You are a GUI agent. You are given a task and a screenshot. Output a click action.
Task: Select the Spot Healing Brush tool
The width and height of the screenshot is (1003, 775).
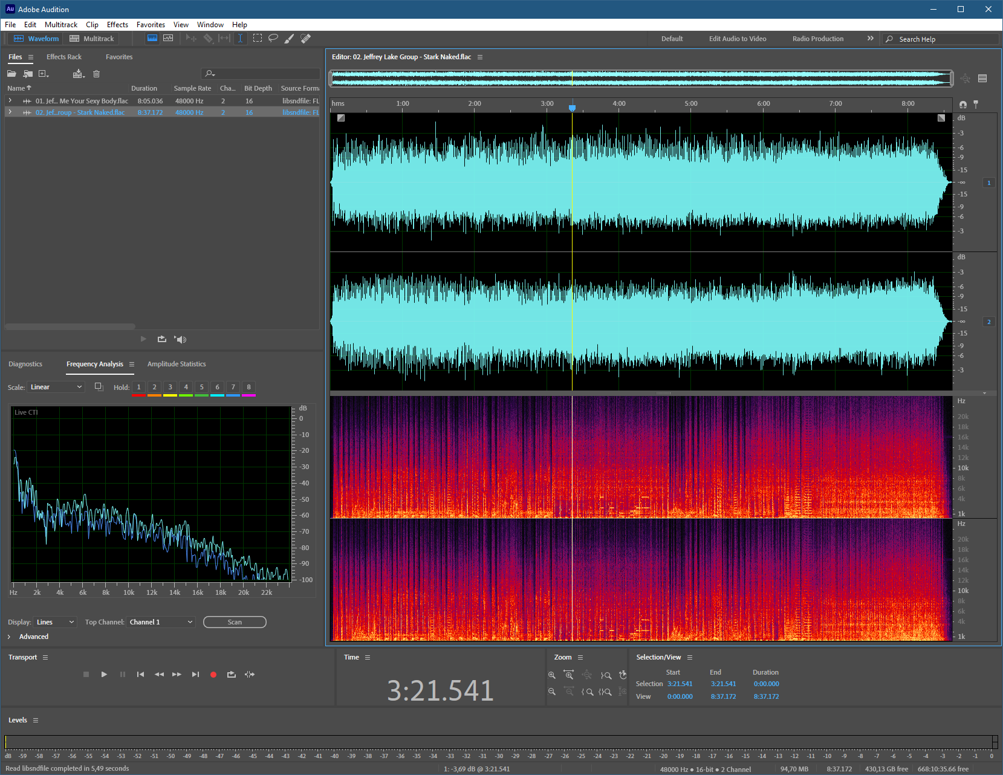click(x=306, y=38)
